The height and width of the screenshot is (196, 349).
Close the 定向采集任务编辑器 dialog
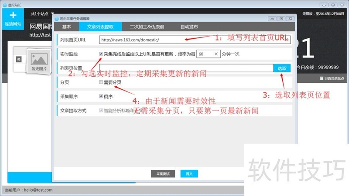pyautogui.click(x=290, y=19)
